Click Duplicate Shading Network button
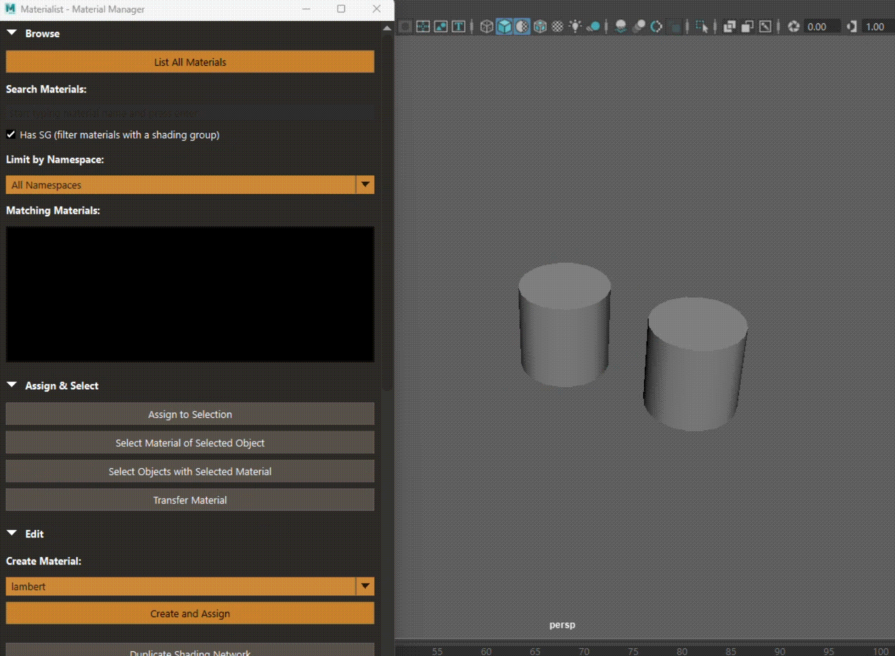Image resolution: width=895 pixels, height=656 pixels. click(x=190, y=650)
